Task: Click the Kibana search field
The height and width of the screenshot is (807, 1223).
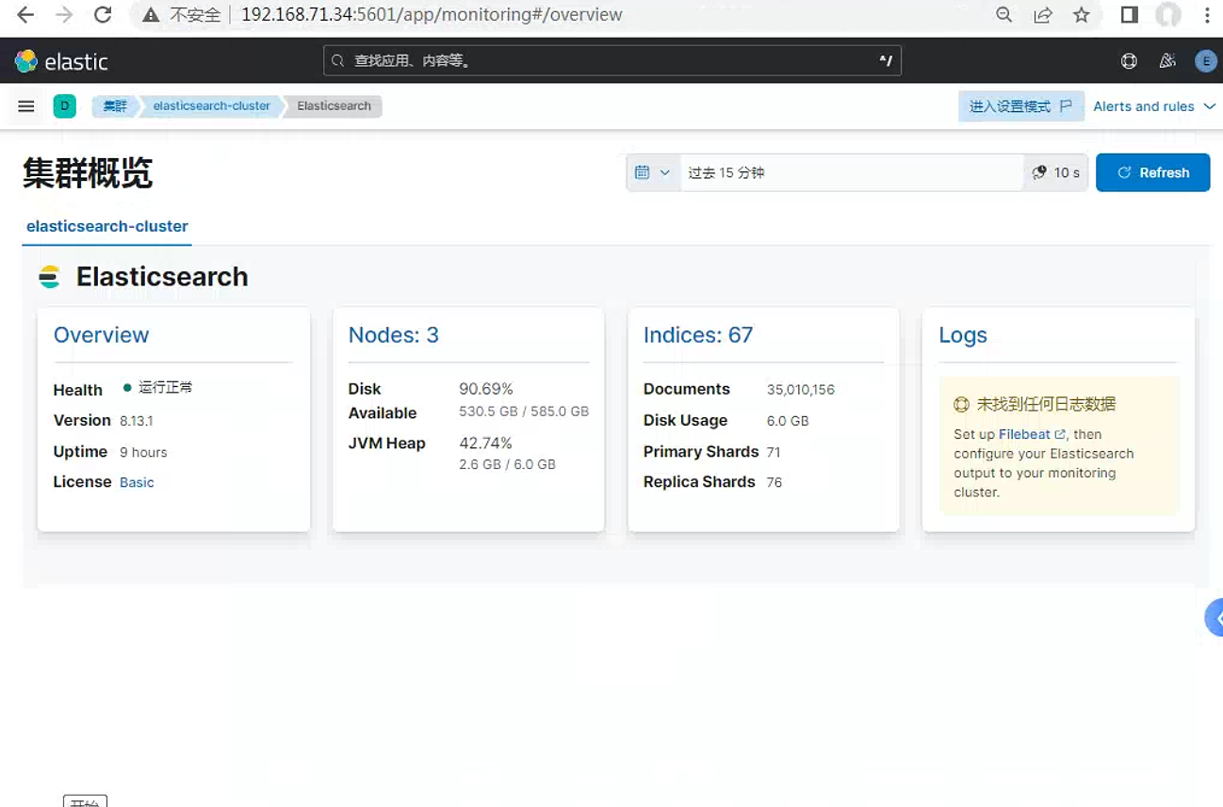Action: point(612,61)
